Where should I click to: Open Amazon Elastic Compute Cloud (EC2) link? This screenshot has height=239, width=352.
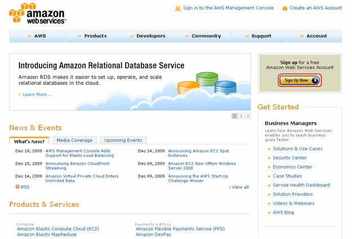[58, 229]
